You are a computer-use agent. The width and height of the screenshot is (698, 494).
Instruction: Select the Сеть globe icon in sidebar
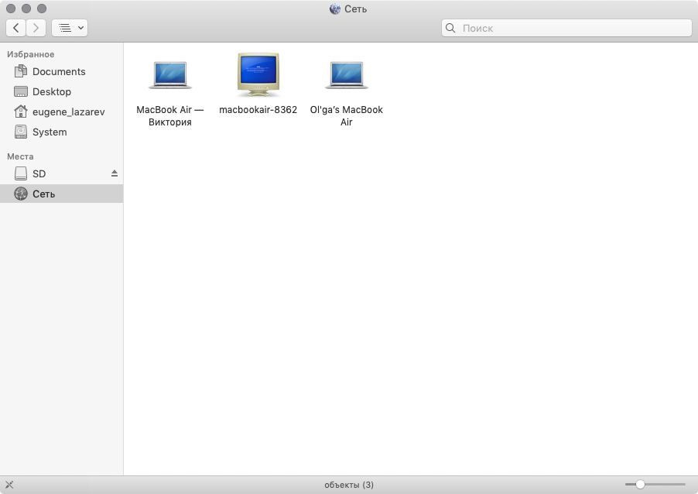20,194
